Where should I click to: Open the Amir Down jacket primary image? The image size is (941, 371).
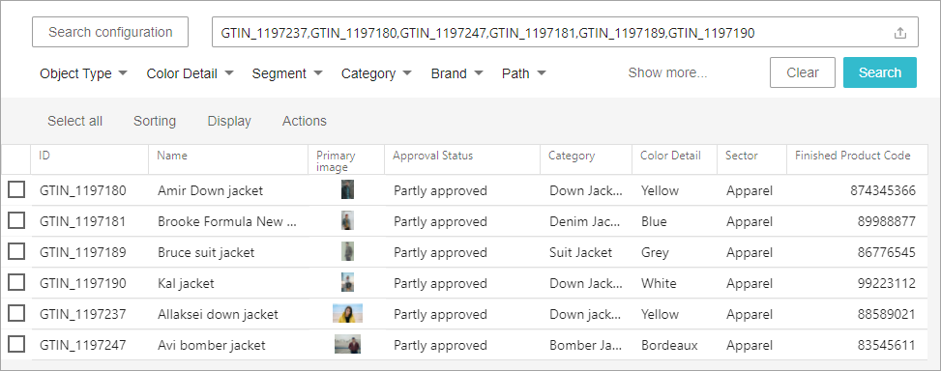pyautogui.click(x=347, y=190)
